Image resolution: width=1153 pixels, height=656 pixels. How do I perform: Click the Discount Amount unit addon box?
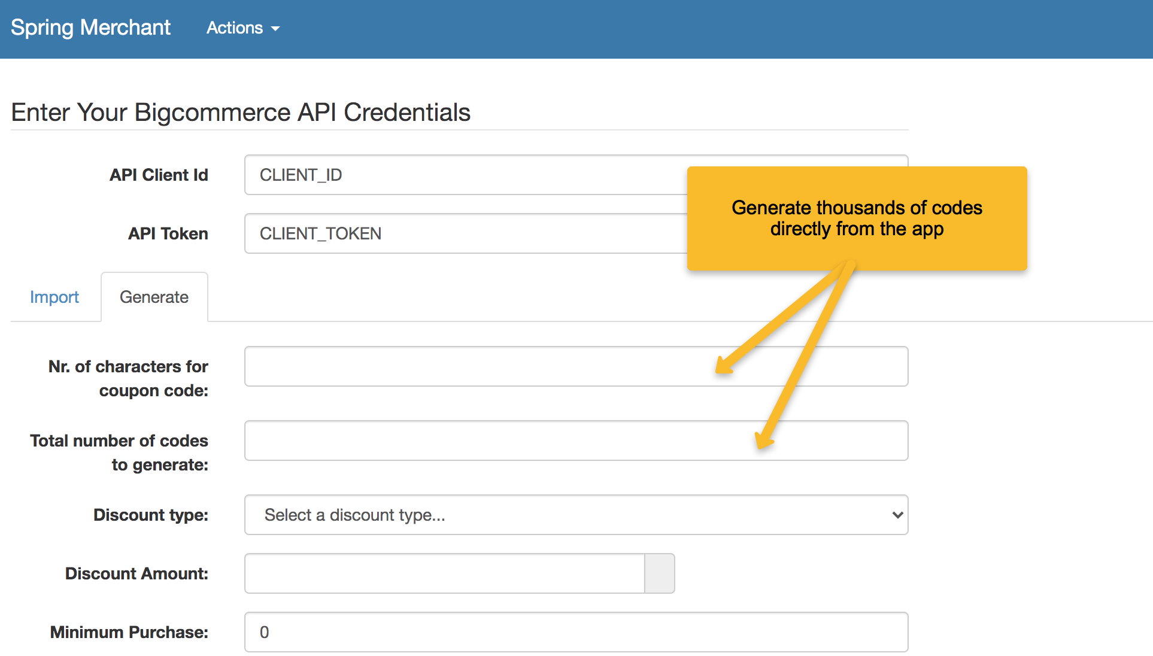(x=660, y=573)
